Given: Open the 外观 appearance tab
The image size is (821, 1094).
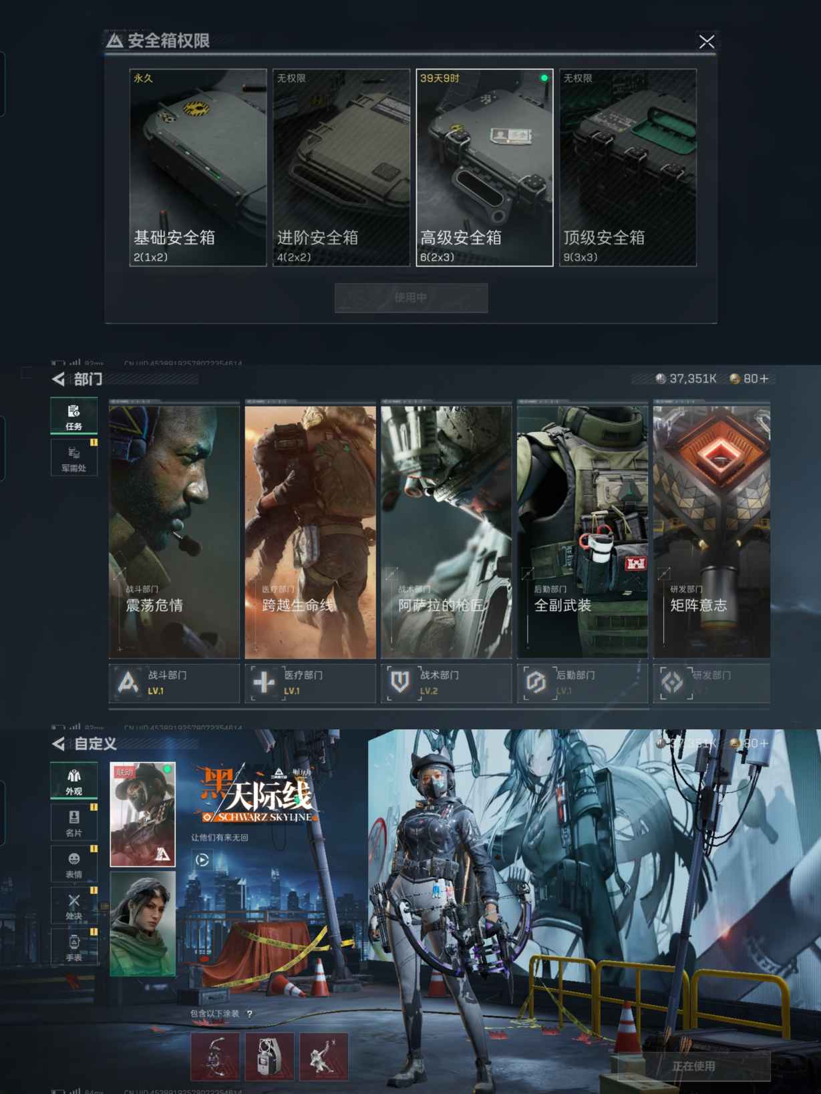Looking at the screenshot, I should (x=73, y=780).
